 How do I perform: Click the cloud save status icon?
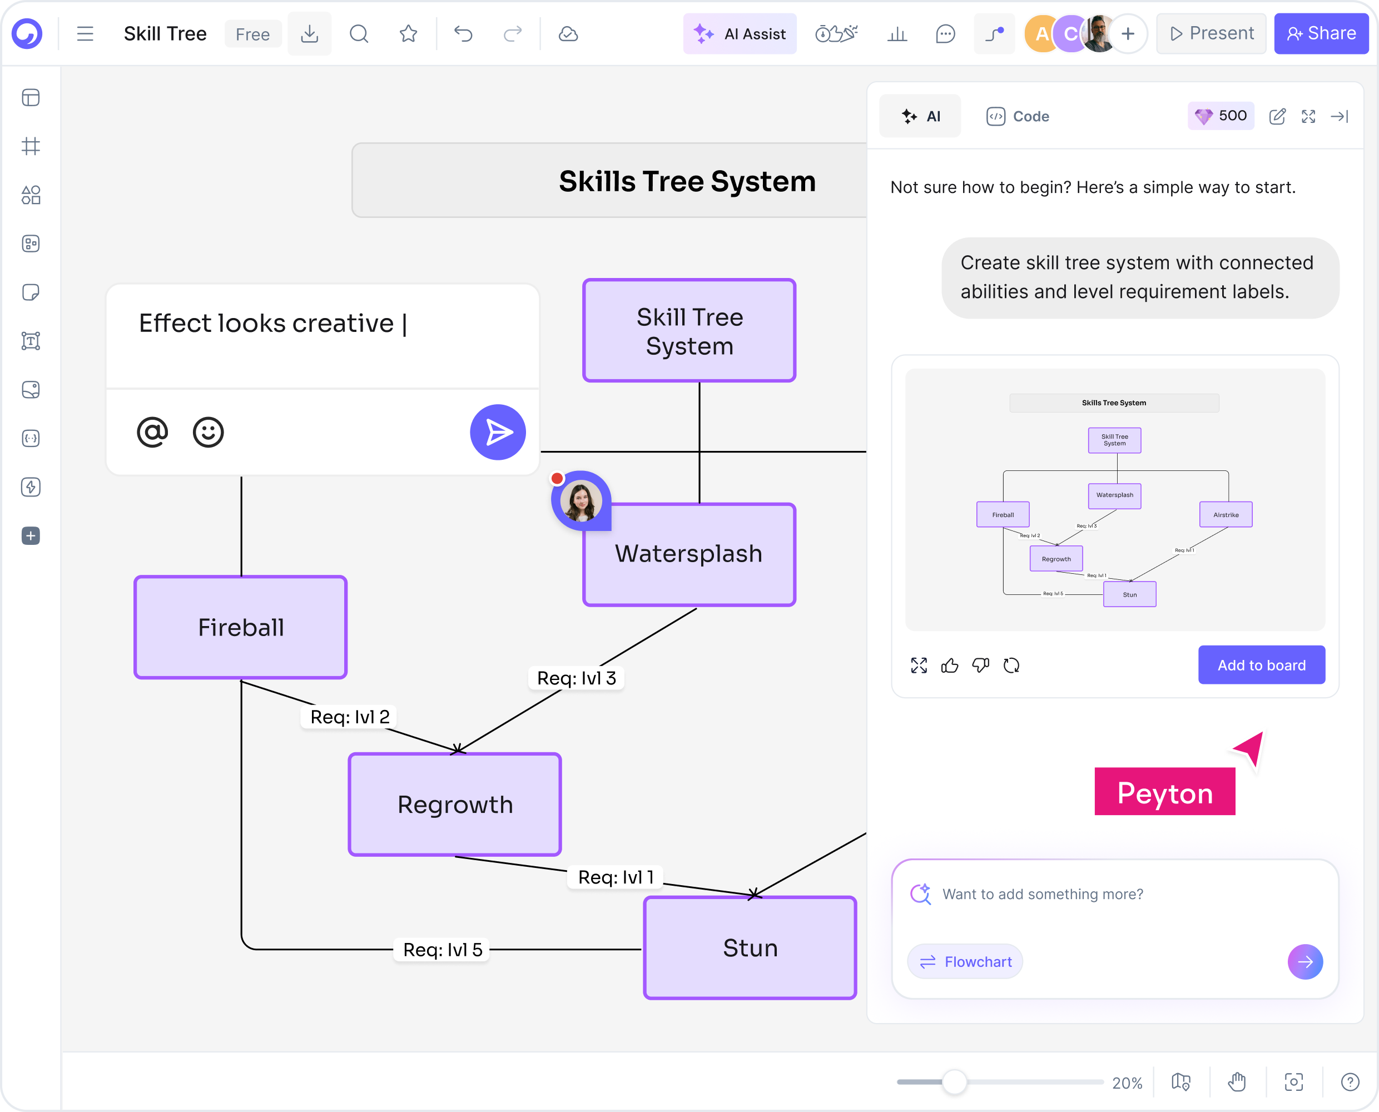[568, 34]
